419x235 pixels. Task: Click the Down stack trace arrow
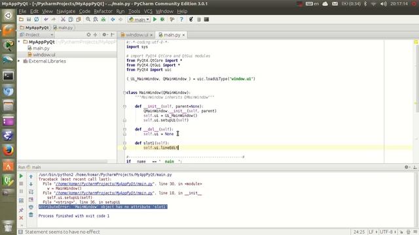tap(31, 184)
